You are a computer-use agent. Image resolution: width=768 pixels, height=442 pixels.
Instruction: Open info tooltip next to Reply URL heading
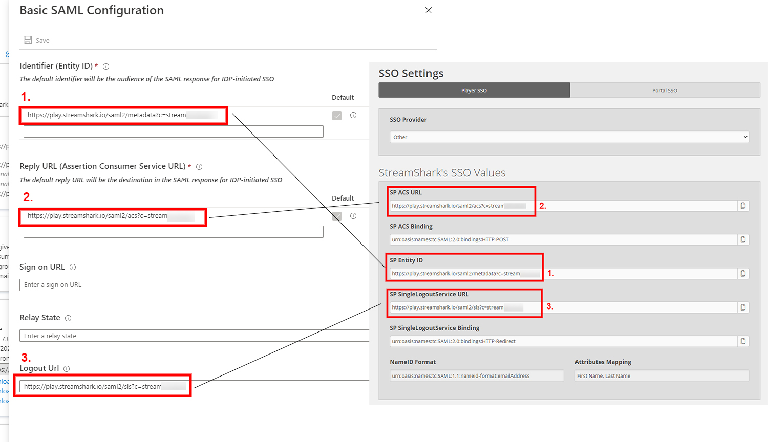pos(199,167)
